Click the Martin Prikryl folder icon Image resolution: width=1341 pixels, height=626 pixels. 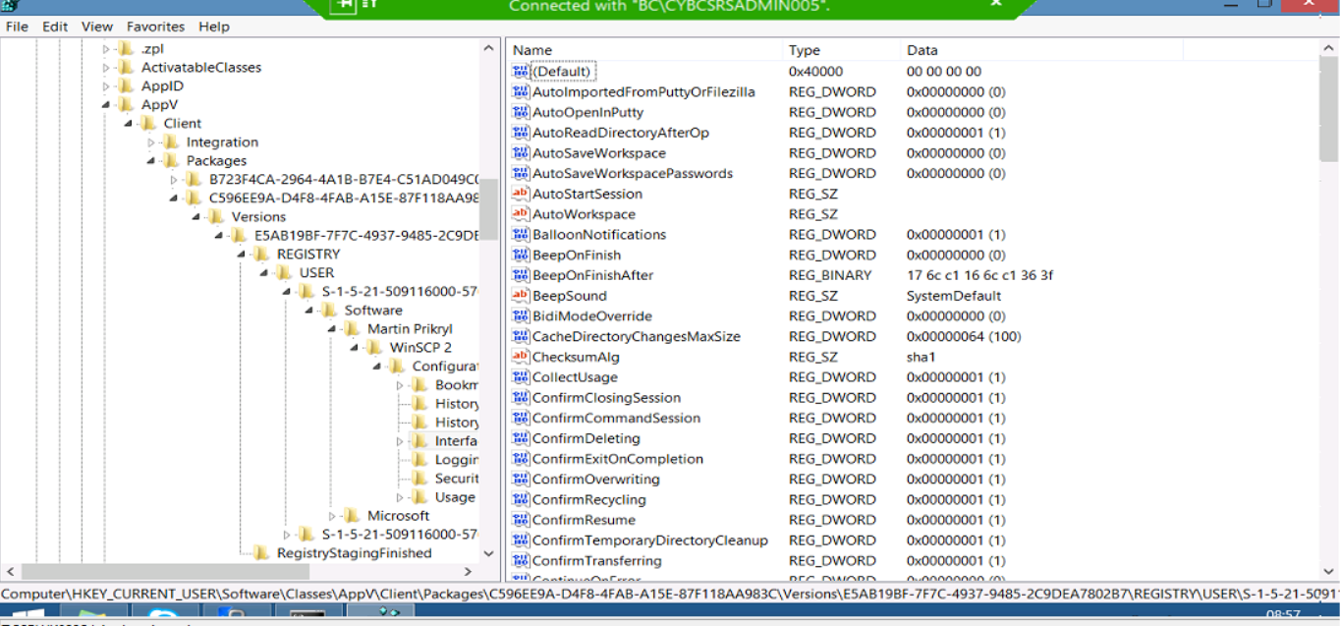coord(351,329)
